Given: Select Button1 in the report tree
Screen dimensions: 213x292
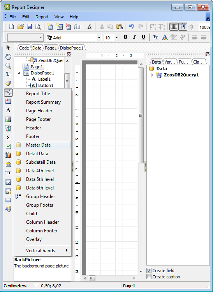Looking at the screenshot, I should coord(46,85).
